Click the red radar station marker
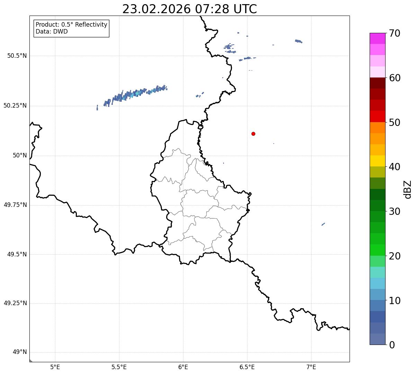The height and width of the screenshot is (374, 416). [253, 134]
